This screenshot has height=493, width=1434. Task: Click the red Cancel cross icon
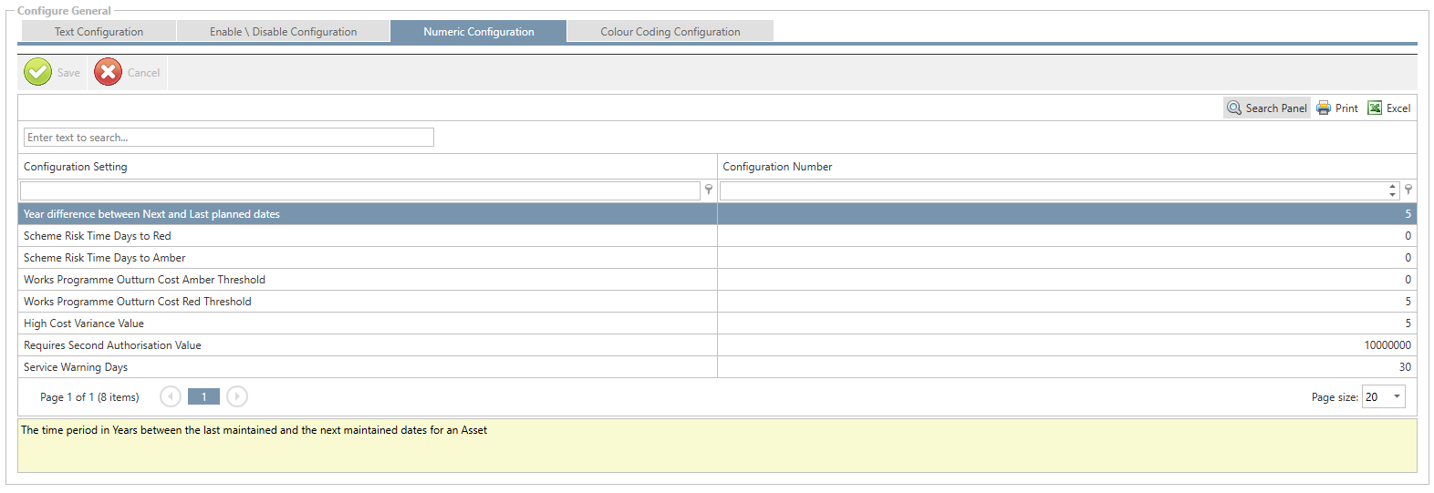click(108, 72)
